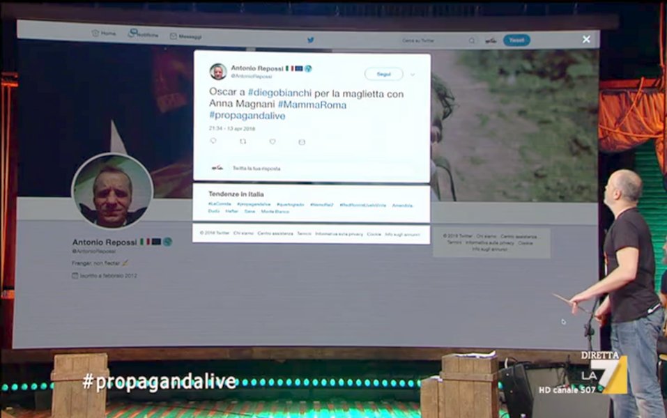Viewport: 667px width, 418px height.
Task: Click the Segui follow button
Action: point(384,74)
